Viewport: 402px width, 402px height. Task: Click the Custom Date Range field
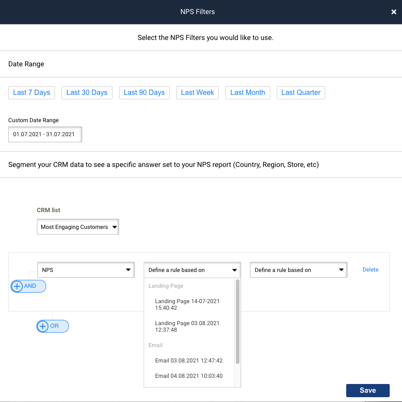point(45,134)
